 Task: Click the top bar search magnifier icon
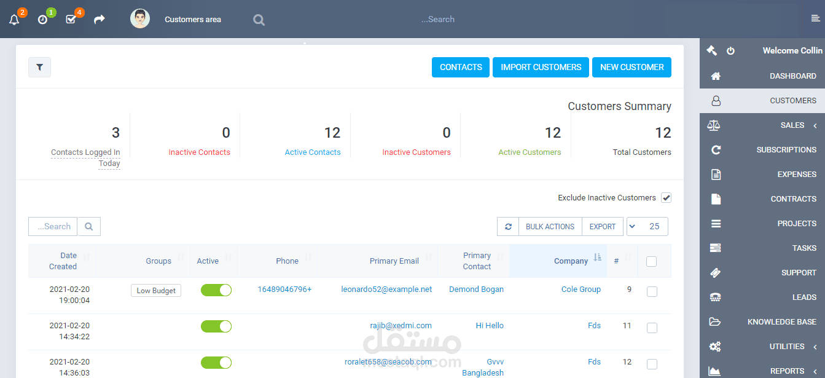259,20
